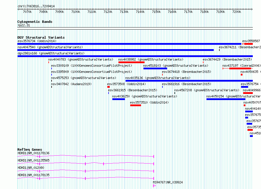
Task: Click the Xp22.31 cytogenetic band label
Action: click(24, 25)
